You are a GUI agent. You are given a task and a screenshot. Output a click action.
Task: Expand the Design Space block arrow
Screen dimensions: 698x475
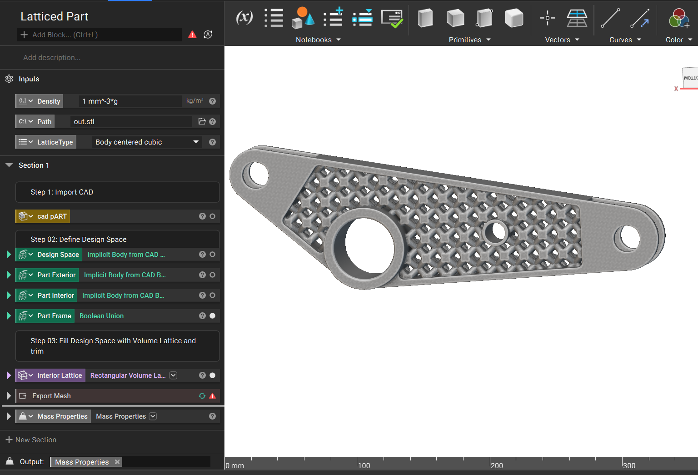click(9, 255)
